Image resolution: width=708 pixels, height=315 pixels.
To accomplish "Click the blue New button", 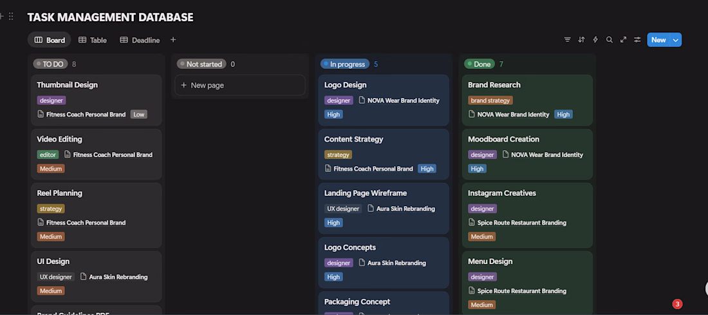I will point(658,40).
